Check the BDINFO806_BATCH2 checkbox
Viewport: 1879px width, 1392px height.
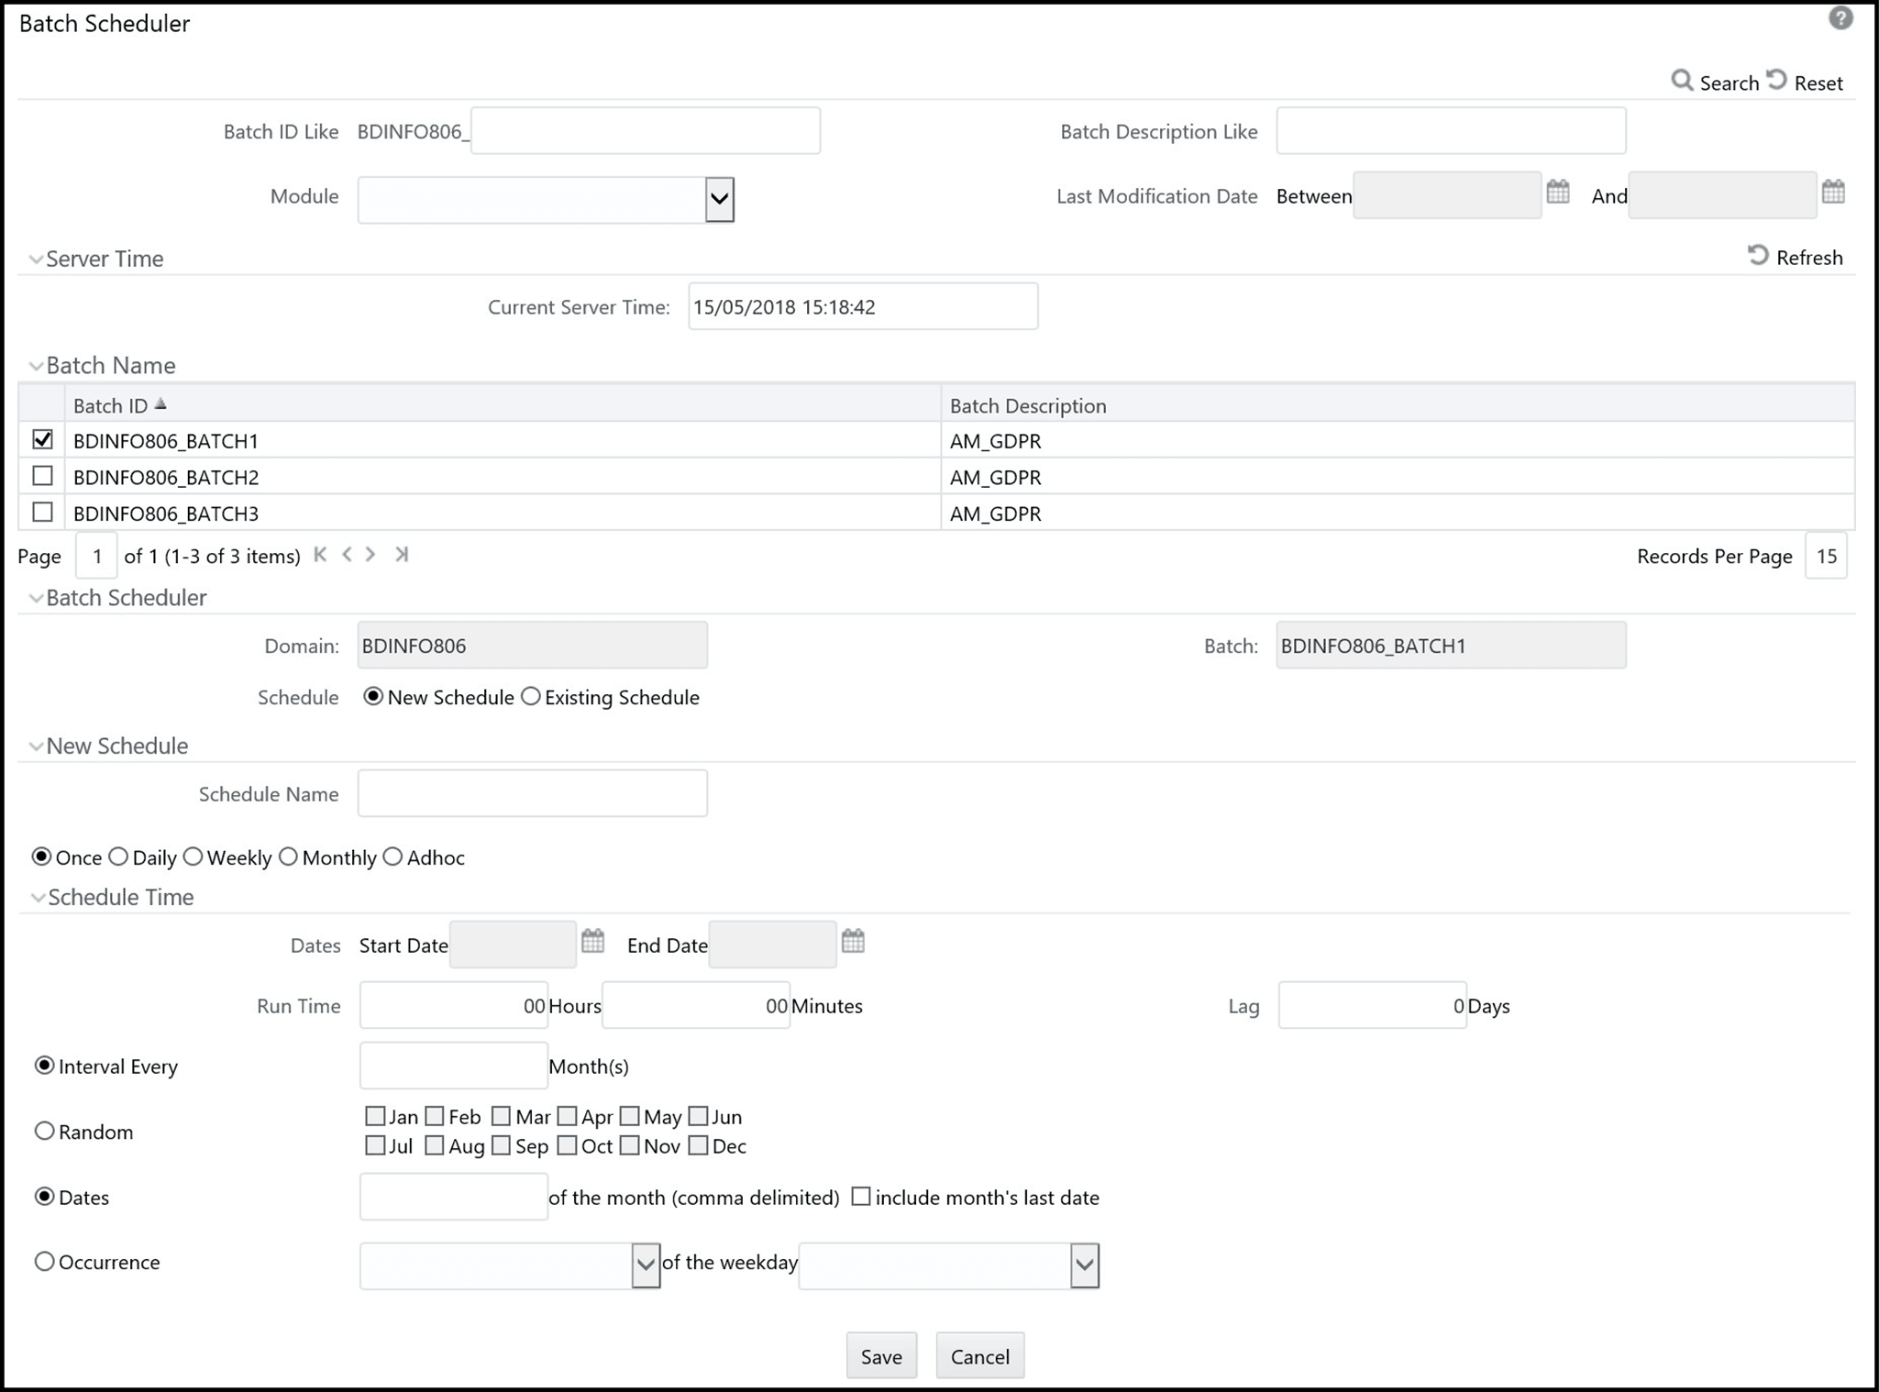42,476
